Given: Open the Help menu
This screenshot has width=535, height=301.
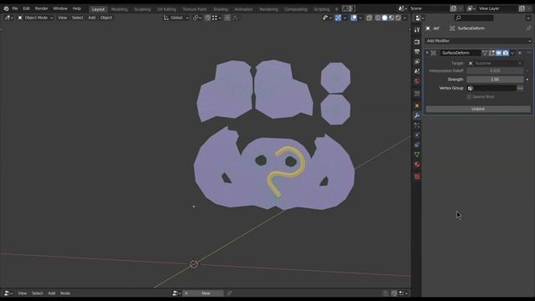Looking at the screenshot, I should 77,8.
